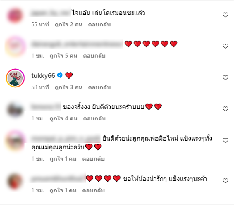Like the six red hearts comment
This screenshot has width=234, height=205.
coord(225,46)
